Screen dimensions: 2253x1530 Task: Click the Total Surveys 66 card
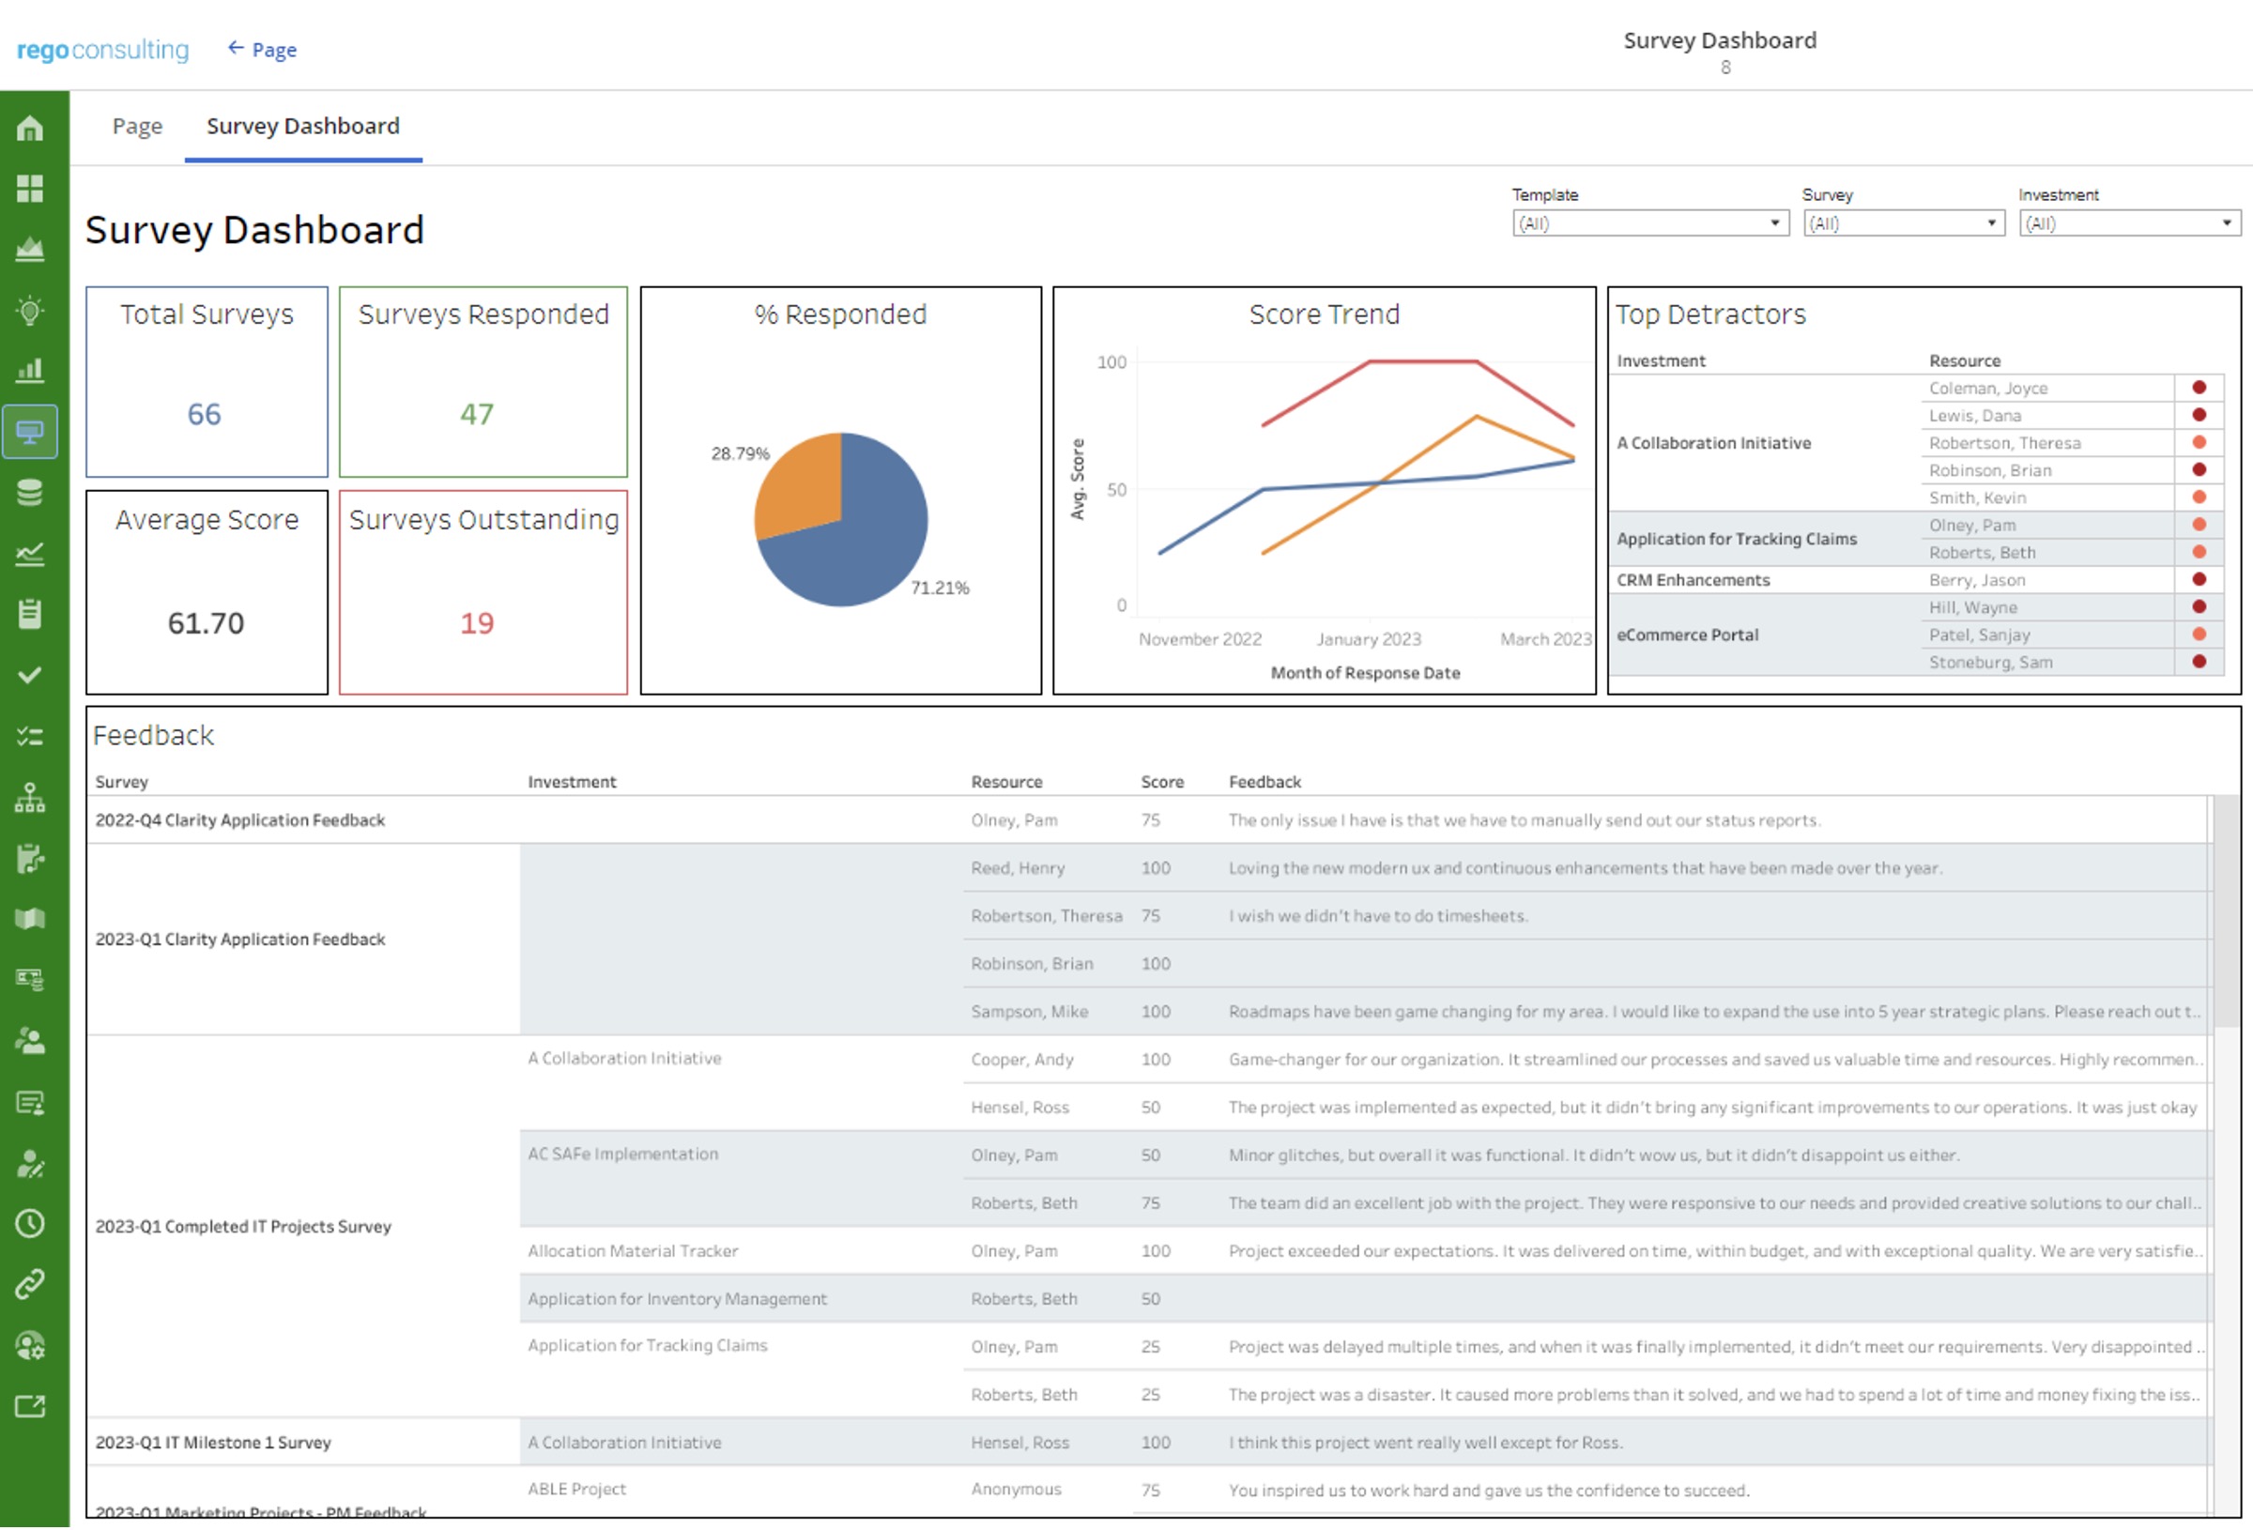207,382
